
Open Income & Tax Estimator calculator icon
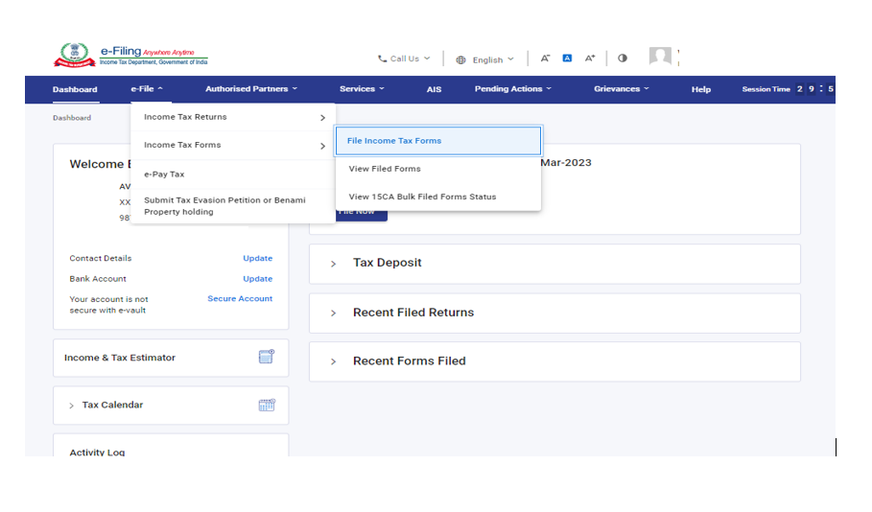[267, 357]
